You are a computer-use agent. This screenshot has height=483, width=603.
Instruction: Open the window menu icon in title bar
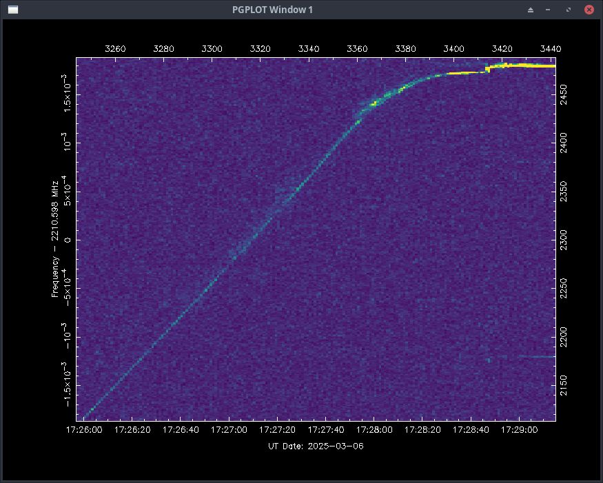13,10
